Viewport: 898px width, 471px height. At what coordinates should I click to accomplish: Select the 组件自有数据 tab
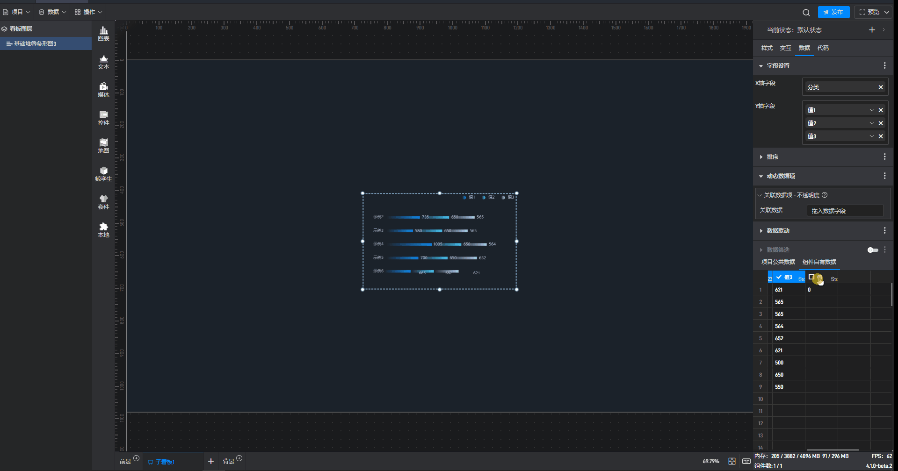pyautogui.click(x=819, y=262)
